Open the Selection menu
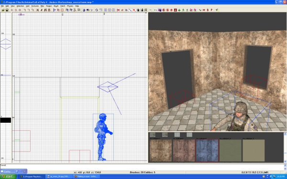Image resolution: width=287 pixels, height=179 pixels. point(20,6)
